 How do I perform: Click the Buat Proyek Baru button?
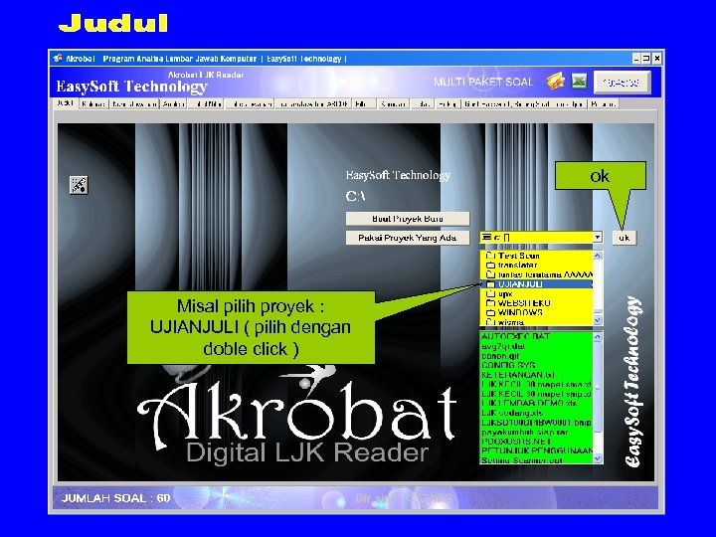click(x=408, y=219)
